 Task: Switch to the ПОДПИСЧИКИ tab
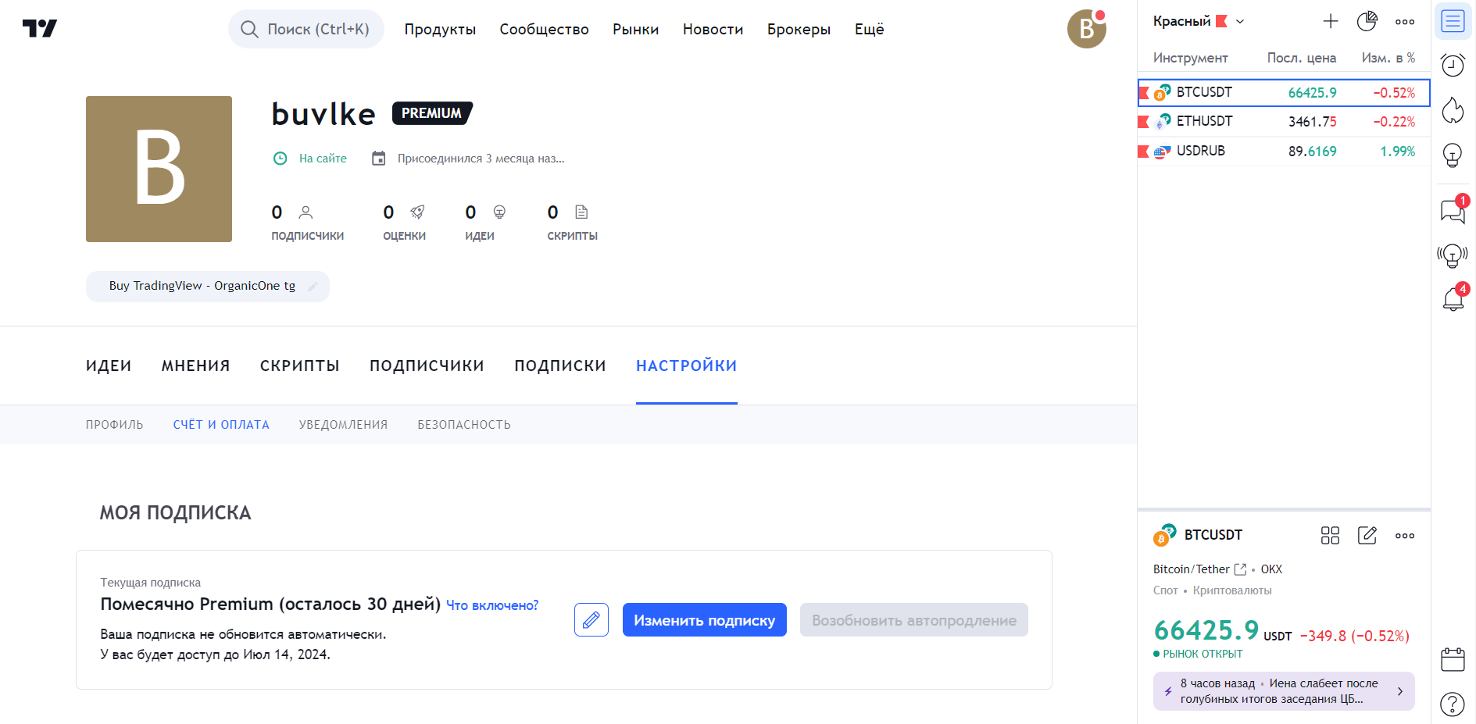coord(427,366)
